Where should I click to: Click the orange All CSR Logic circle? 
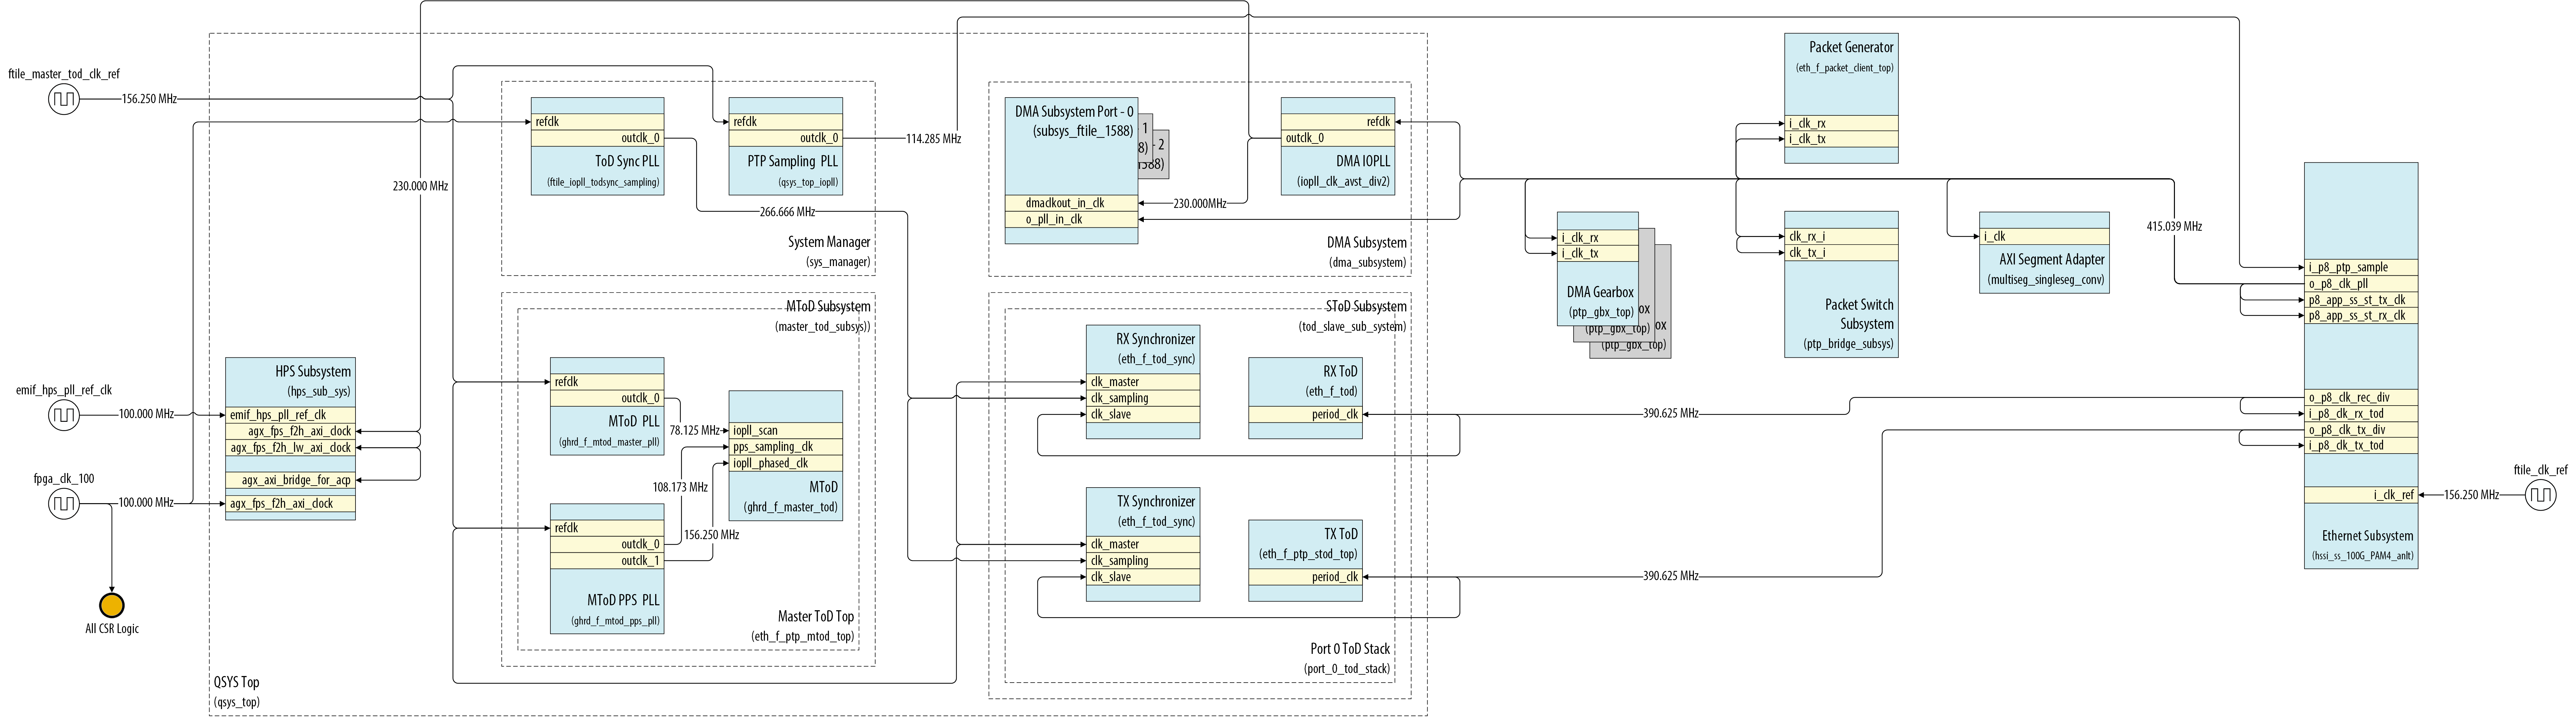pyautogui.click(x=112, y=605)
